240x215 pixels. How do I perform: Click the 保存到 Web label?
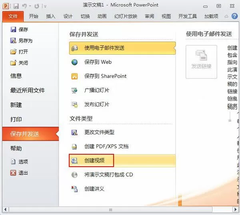(x=98, y=62)
